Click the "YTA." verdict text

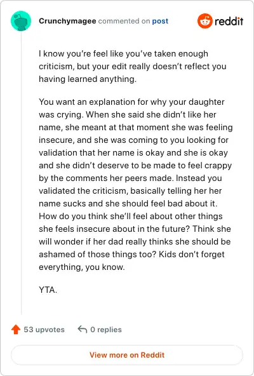coord(48,290)
